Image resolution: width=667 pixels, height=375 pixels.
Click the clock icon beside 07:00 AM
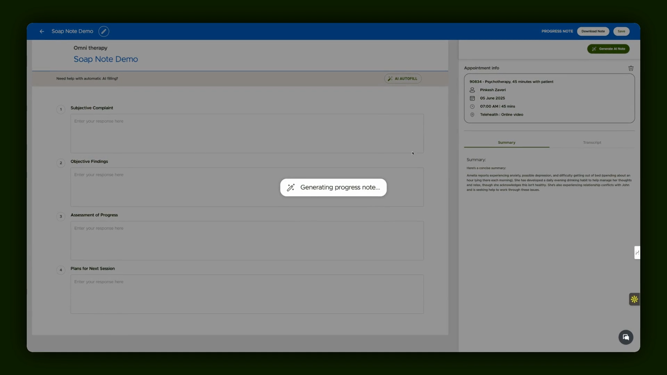(x=472, y=107)
